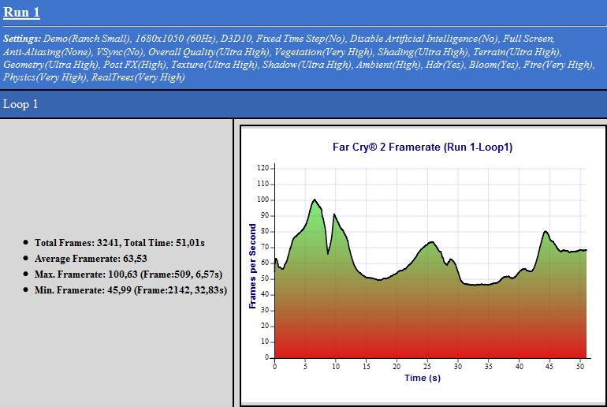Click the 'Average Framerate: 63,53' line
This screenshot has width=607, height=407.
coord(91,259)
